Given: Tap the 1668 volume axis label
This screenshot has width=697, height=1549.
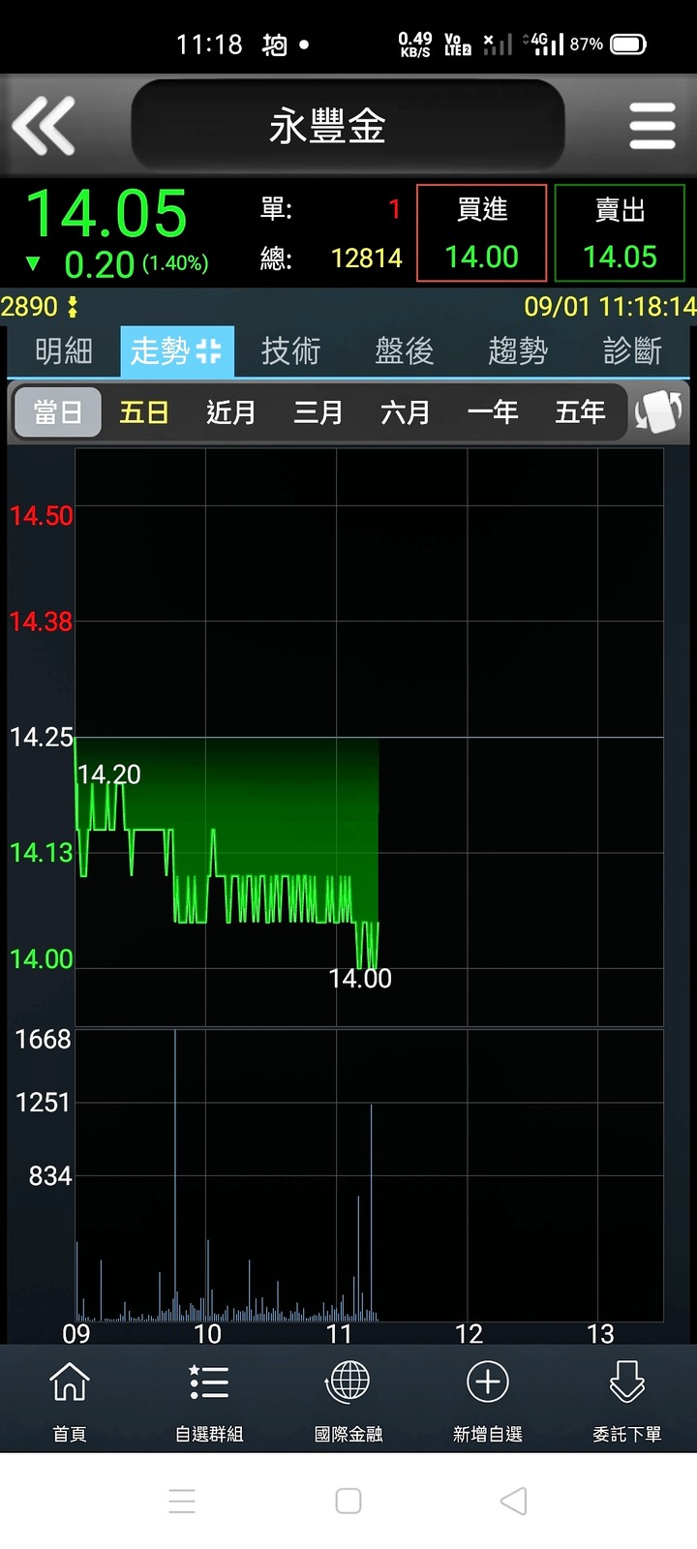Looking at the screenshot, I should coord(44,1040).
